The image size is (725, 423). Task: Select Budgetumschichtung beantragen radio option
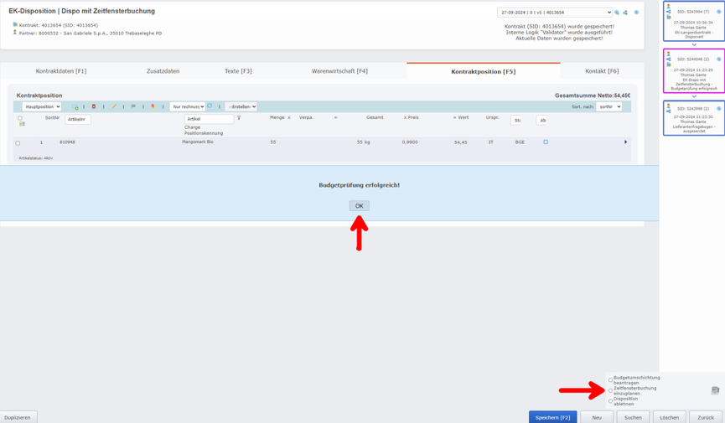tap(610, 380)
